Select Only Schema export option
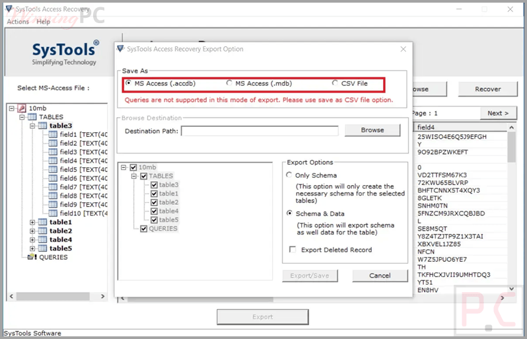The height and width of the screenshot is (339, 527). [289, 175]
